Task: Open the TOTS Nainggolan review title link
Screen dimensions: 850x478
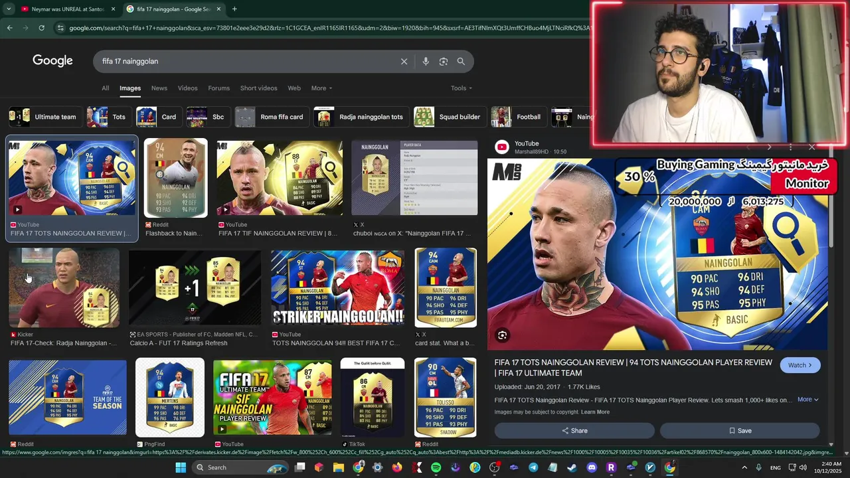Action: click(x=634, y=368)
